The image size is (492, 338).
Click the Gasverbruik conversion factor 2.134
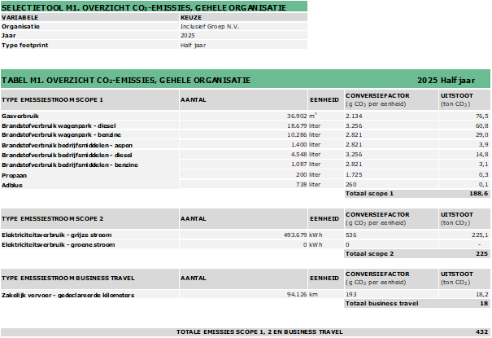356,116
